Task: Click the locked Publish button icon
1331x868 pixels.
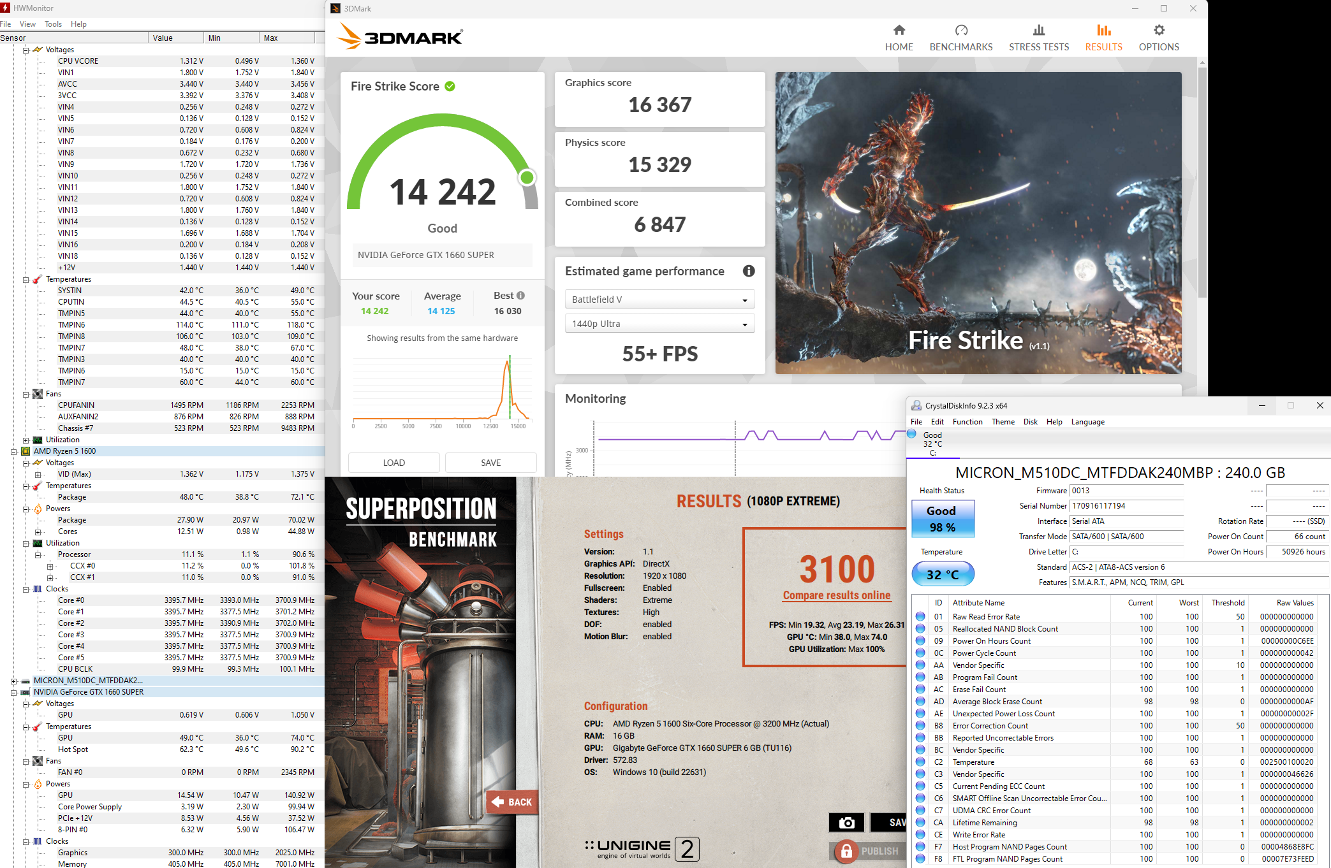Action: (846, 851)
